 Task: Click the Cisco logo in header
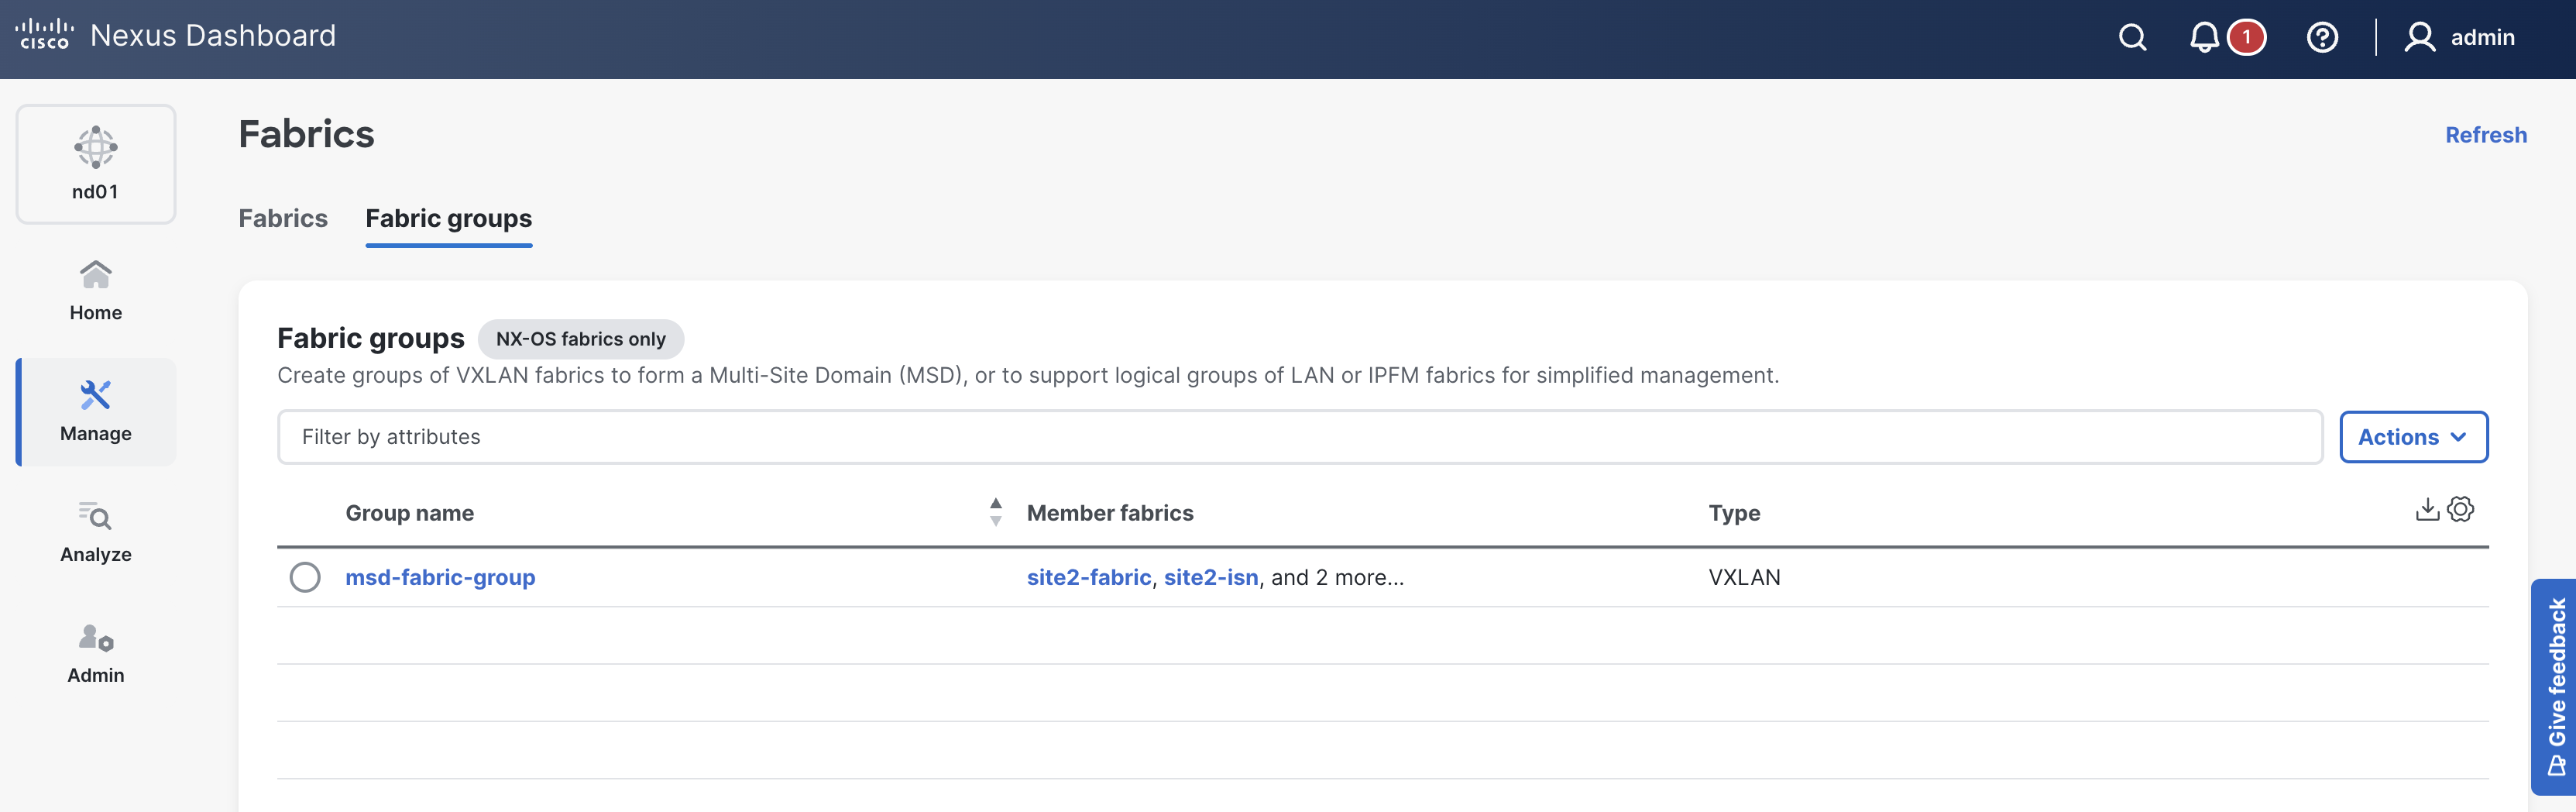(x=44, y=35)
